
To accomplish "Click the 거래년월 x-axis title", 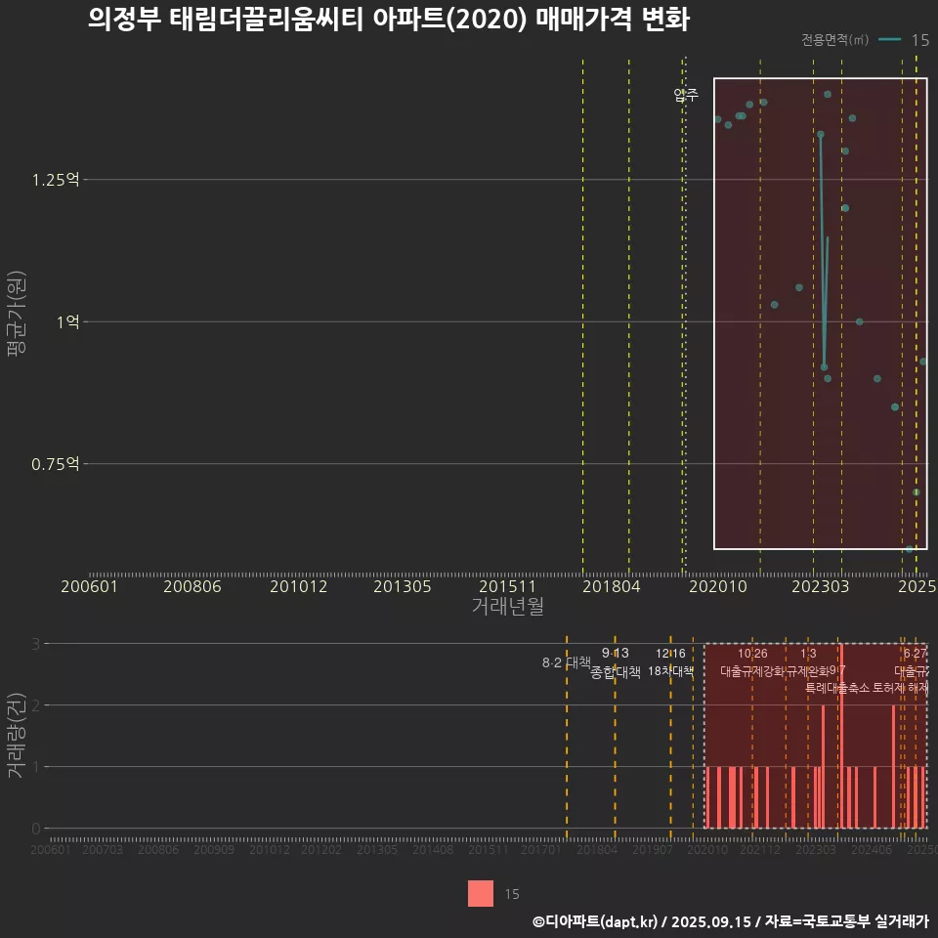I will point(507,607).
